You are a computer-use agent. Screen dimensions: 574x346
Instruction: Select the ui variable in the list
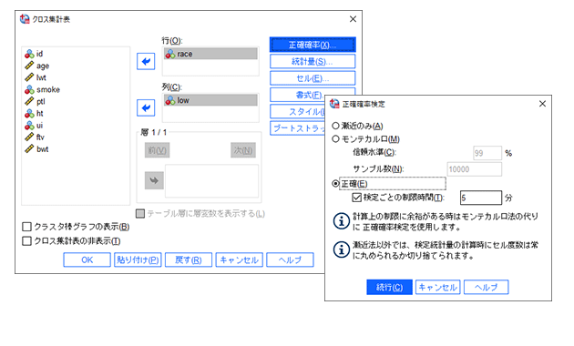coord(34,126)
